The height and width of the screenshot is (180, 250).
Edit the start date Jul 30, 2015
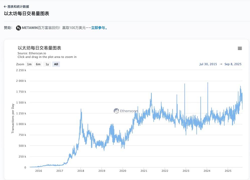[208, 64]
